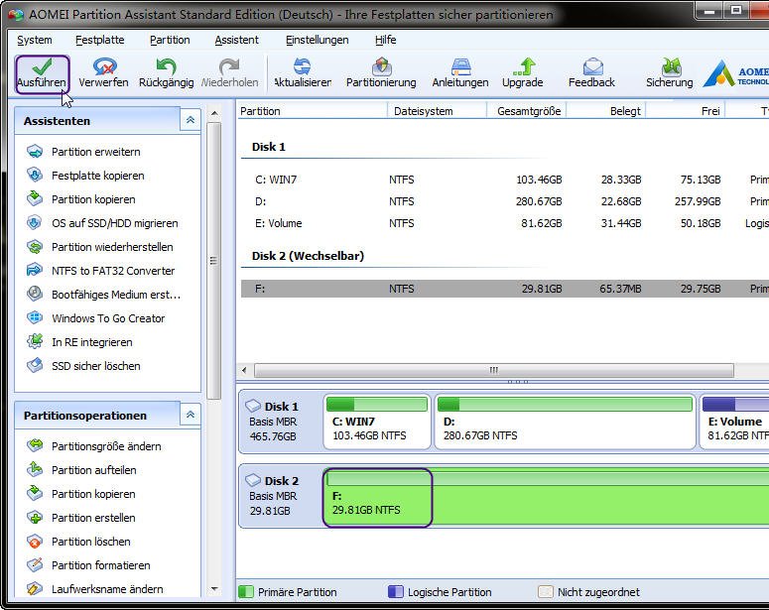Click the sidebar vertical scrollbar thumb

tap(213, 261)
